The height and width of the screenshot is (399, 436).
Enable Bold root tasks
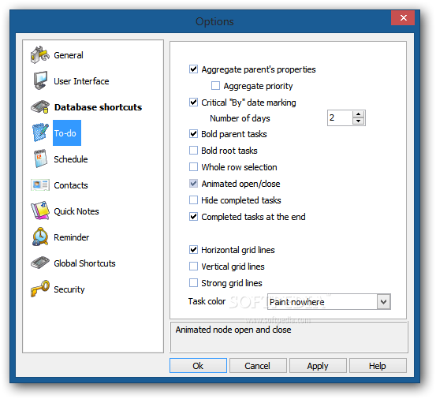pyautogui.click(x=193, y=150)
